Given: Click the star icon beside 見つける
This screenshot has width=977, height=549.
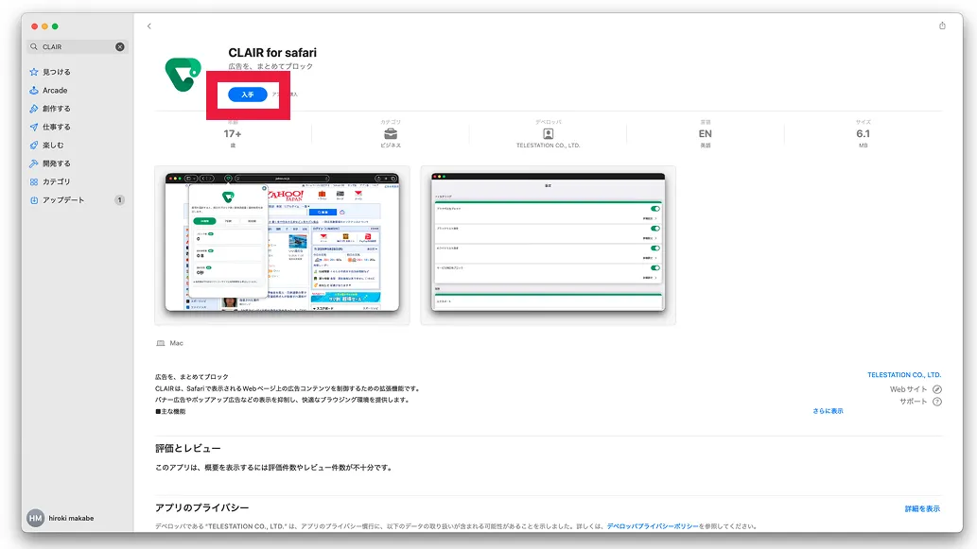Looking at the screenshot, I should [34, 72].
